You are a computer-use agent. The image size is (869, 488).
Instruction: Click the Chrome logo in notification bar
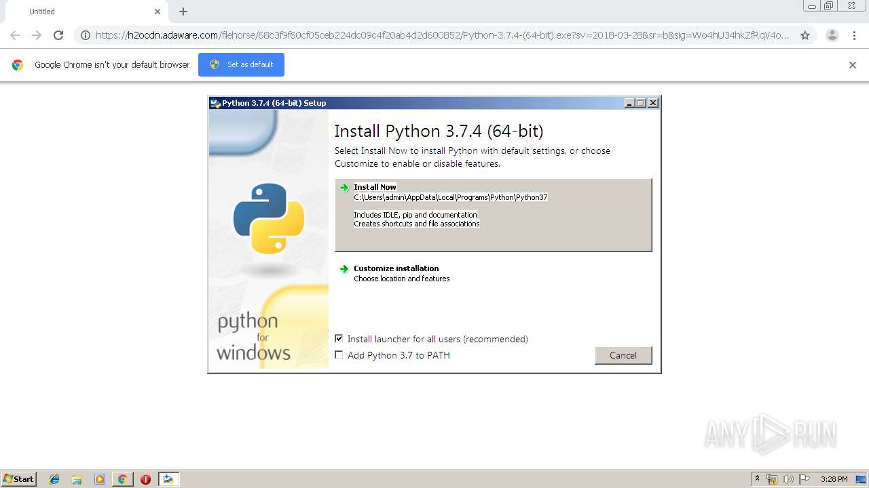[x=18, y=65]
